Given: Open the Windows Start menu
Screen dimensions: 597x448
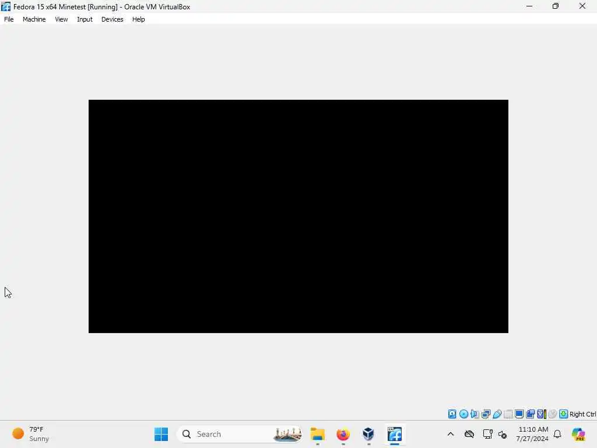Looking at the screenshot, I should click(x=161, y=434).
